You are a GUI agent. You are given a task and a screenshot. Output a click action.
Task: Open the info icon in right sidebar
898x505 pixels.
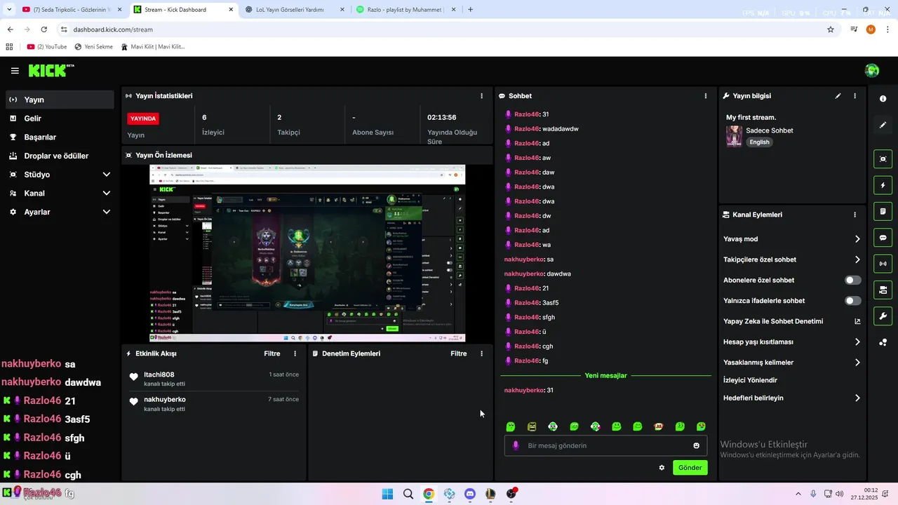coord(883,99)
